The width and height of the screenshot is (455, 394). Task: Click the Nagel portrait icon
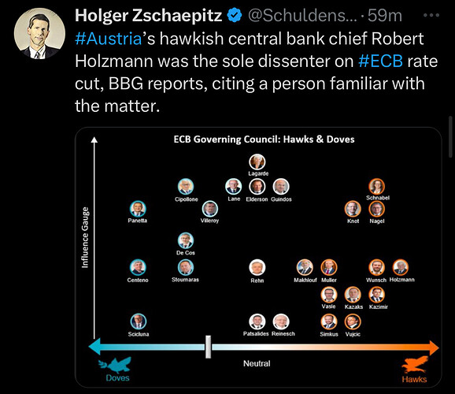coord(376,209)
